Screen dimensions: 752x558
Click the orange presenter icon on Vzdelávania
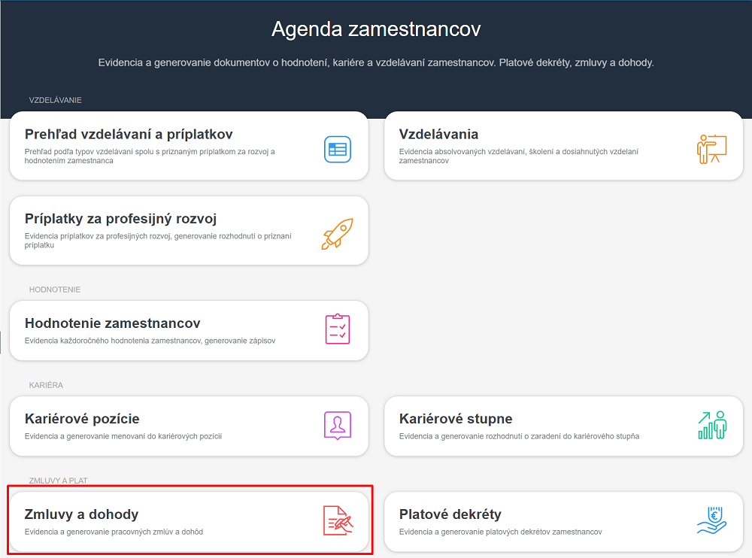[711, 149]
